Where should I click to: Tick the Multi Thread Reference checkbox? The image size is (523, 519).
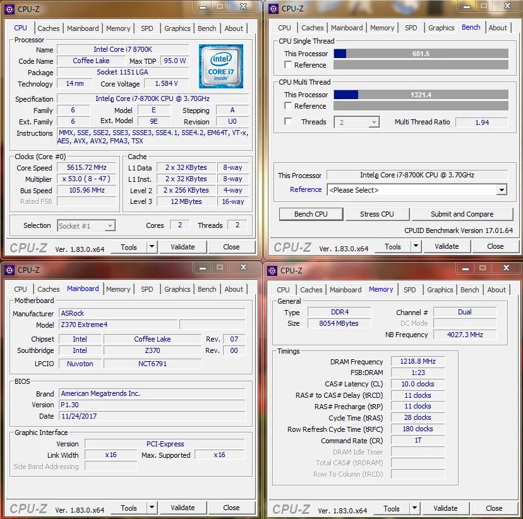(288, 105)
